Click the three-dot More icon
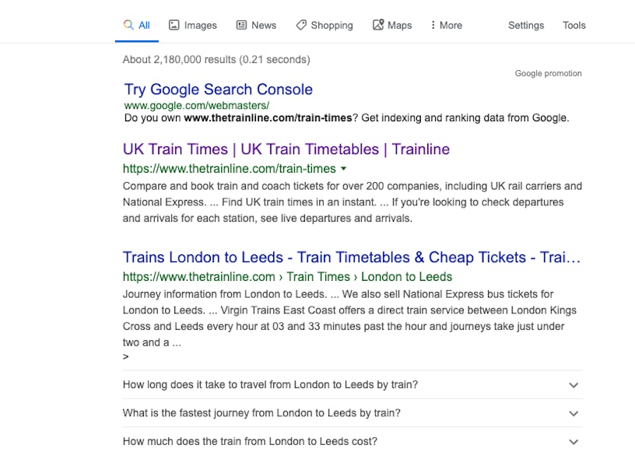This screenshot has height=452, width=635. pyautogui.click(x=433, y=25)
